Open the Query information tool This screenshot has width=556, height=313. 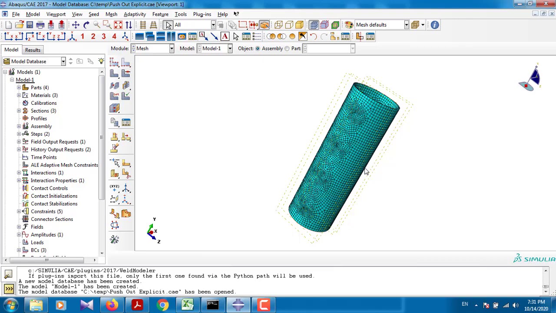[435, 25]
